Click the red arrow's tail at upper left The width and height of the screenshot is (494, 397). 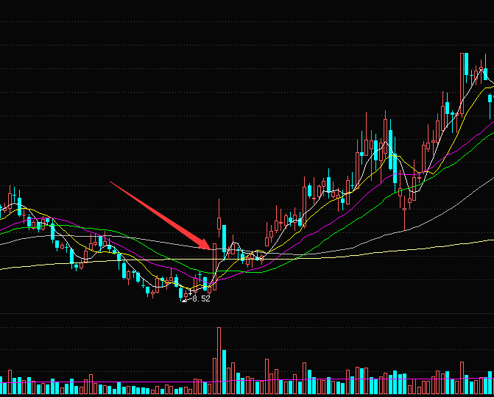[x=111, y=182]
